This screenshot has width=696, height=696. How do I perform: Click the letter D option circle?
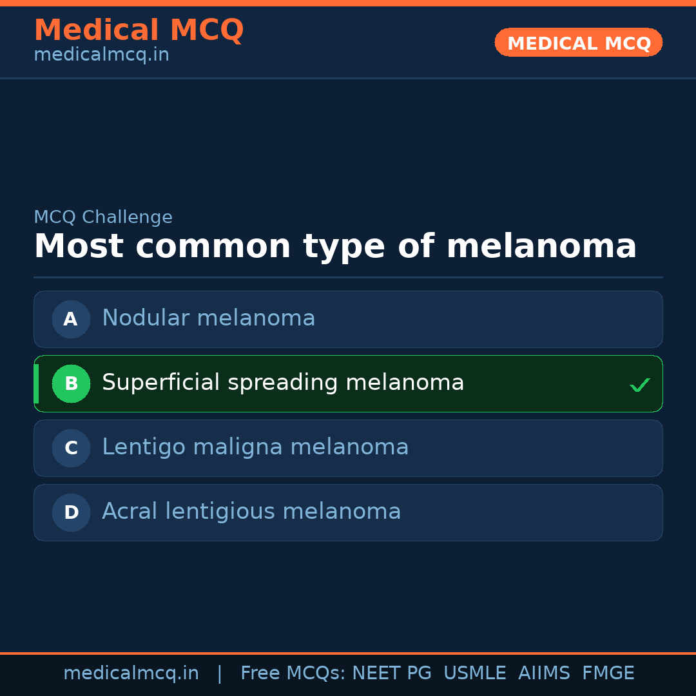71,512
